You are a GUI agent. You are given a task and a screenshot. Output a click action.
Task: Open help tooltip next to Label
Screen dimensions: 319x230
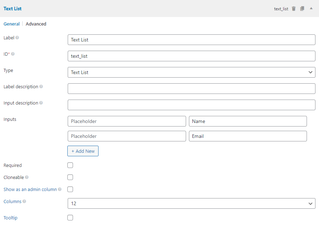pyautogui.click(x=17, y=38)
